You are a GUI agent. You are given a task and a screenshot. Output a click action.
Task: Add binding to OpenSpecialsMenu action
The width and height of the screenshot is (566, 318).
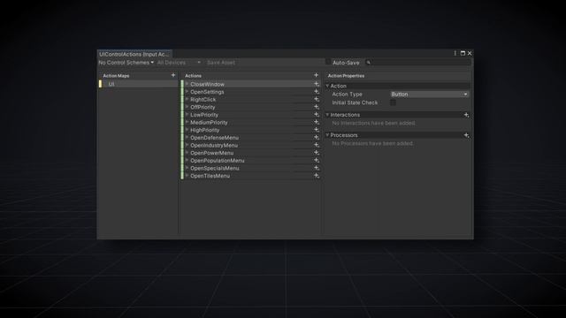317,168
